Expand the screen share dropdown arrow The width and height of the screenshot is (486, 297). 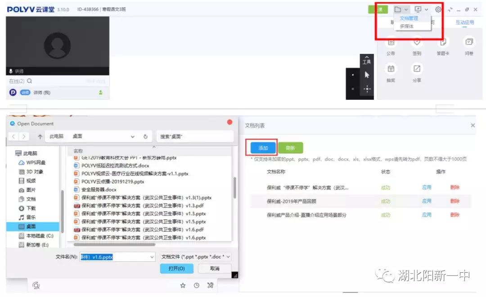[x=426, y=9]
